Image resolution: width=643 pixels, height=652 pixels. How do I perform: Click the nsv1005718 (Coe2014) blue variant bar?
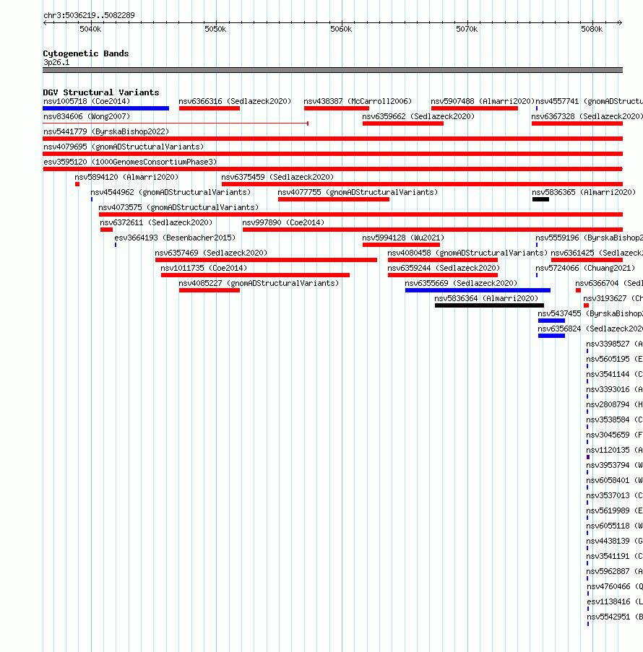(105, 108)
